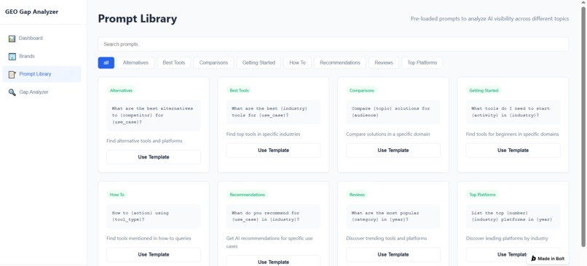Open the Dashboard menu label
This screenshot has height=266, width=587.
31,38
